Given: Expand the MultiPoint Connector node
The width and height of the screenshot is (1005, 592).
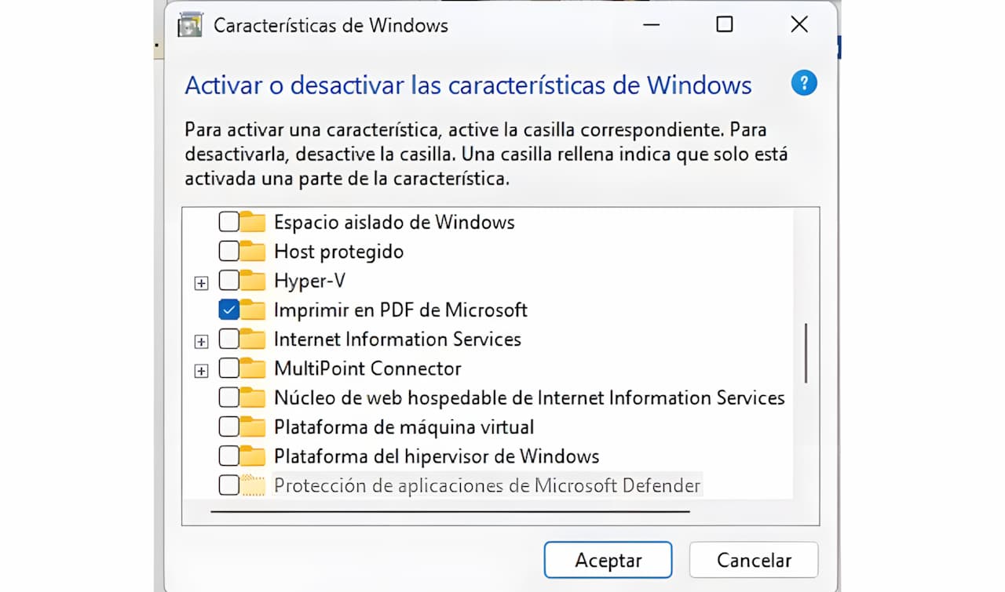Looking at the screenshot, I should pyautogui.click(x=201, y=371).
